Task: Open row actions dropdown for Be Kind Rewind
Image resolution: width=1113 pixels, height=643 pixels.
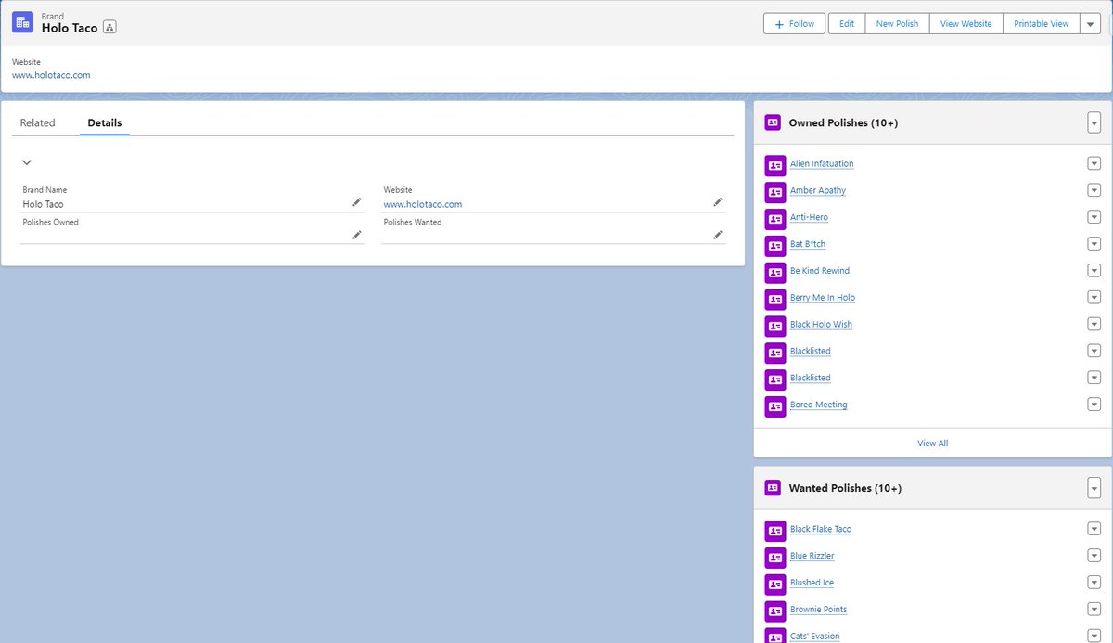Action: [1094, 271]
